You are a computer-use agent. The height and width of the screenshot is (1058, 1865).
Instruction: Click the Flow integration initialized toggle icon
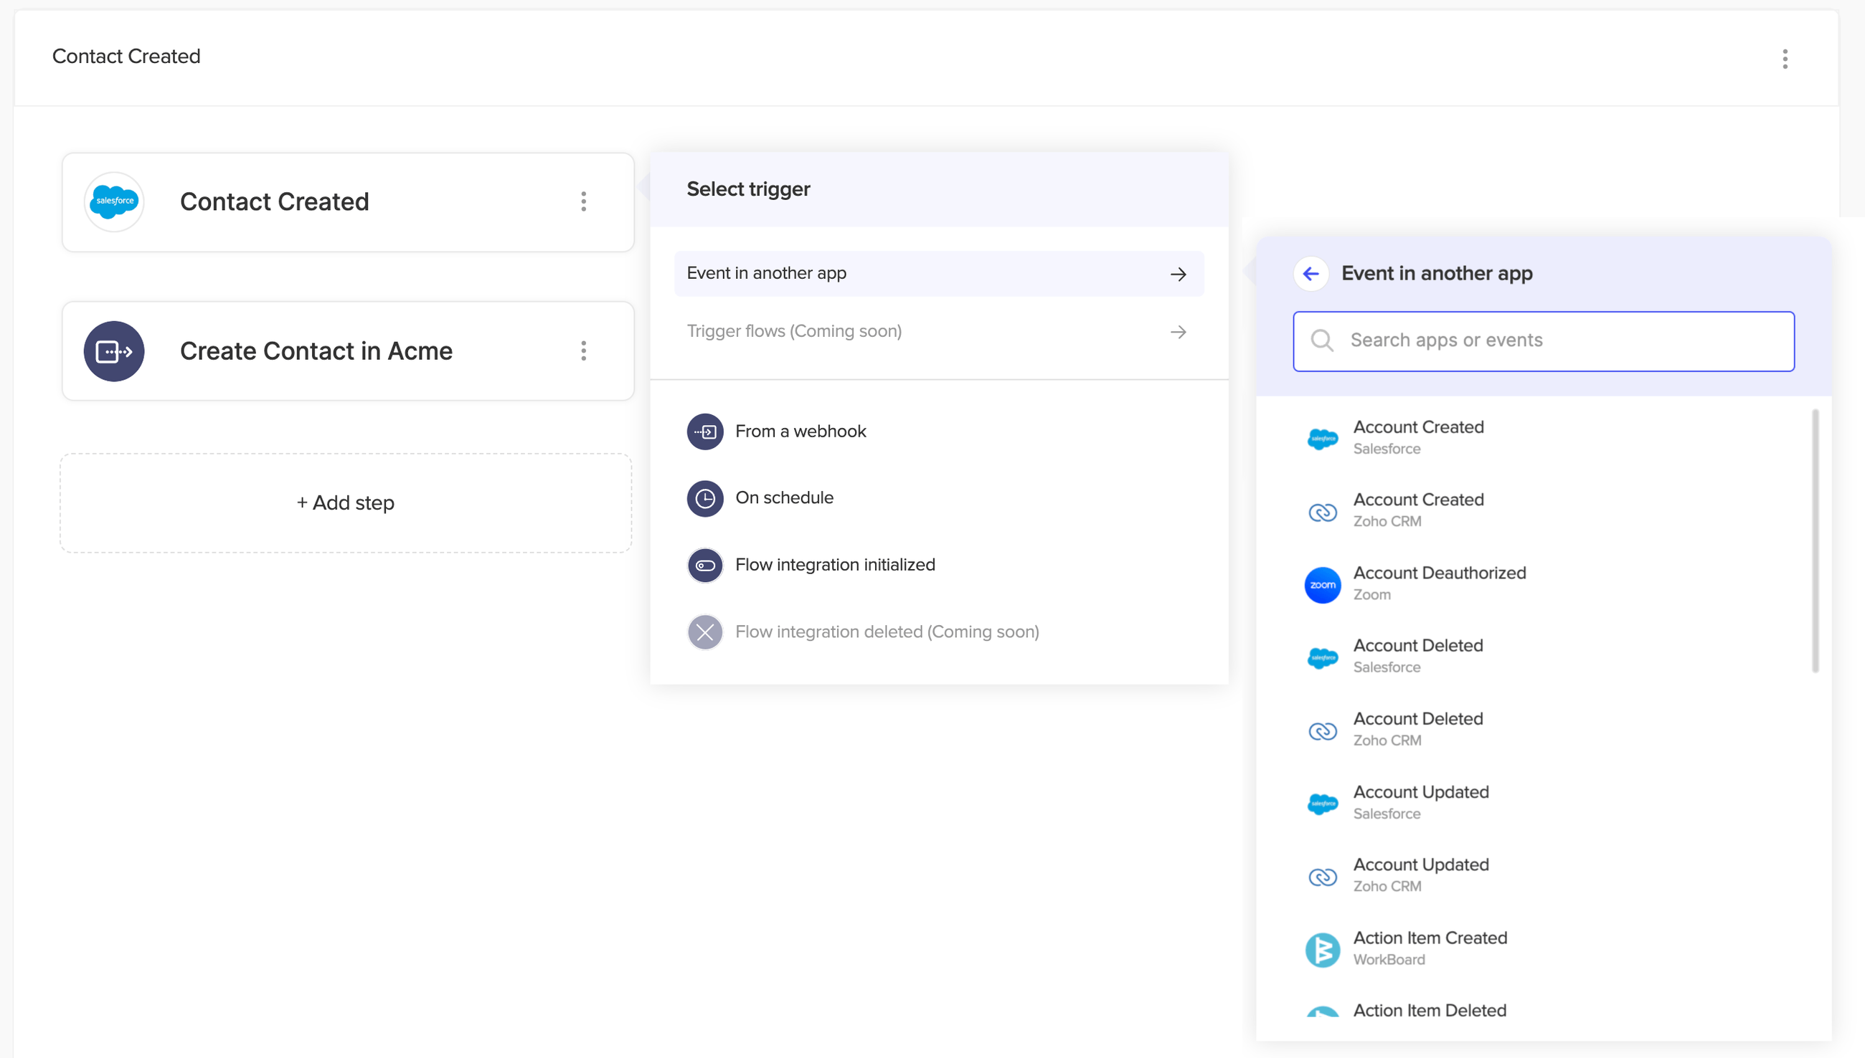tap(704, 565)
